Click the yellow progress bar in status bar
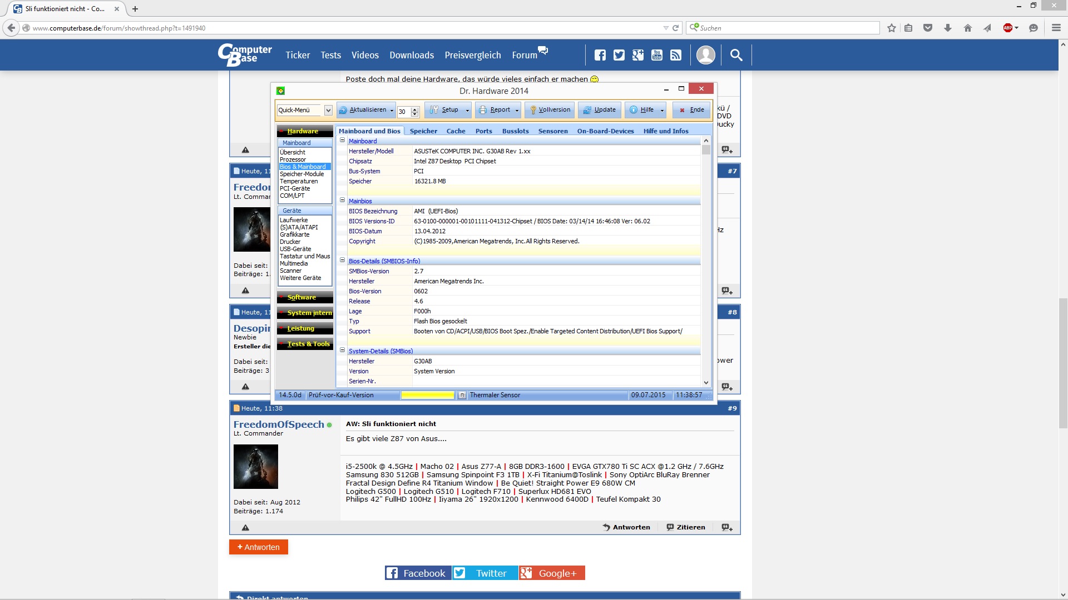This screenshot has width=1068, height=600. pos(427,395)
